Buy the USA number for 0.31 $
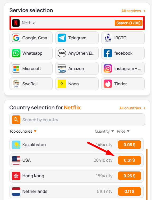This screenshot has height=200, width=152. 130,160
